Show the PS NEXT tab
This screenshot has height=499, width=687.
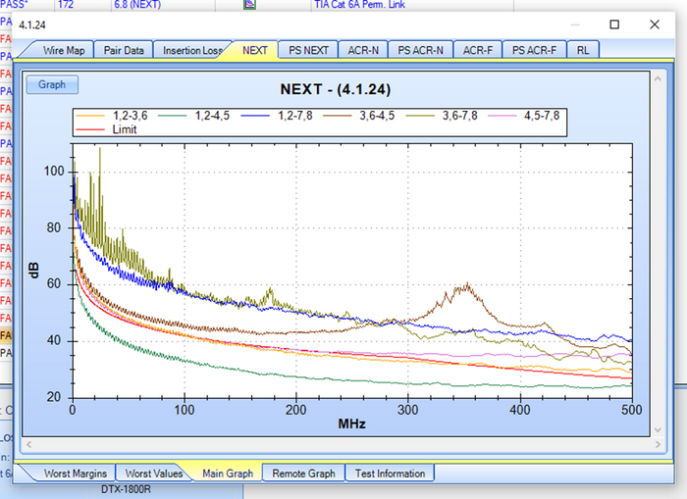308,50
